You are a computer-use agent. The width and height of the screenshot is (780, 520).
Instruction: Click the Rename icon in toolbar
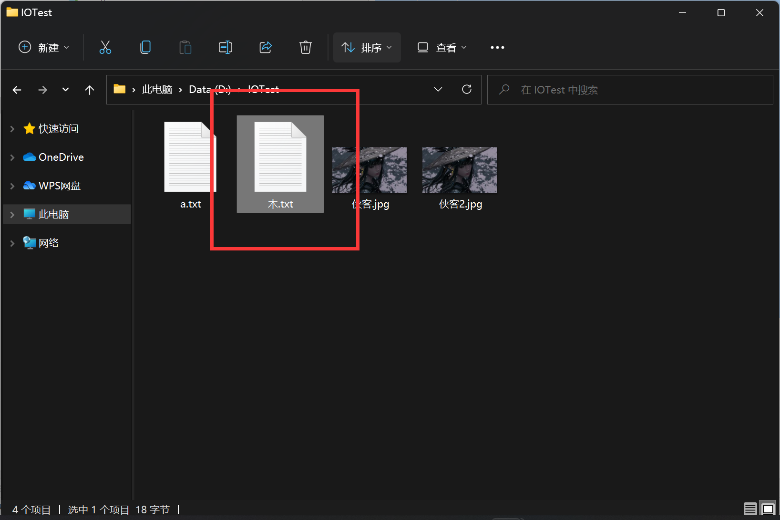click(226, 47)
